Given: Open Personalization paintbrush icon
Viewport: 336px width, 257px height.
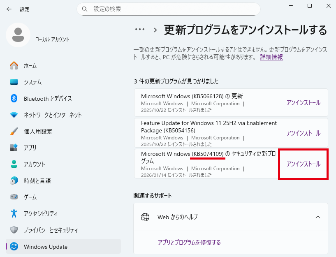Looking at the screenshot, I should pyautogui.click(x=14, y=131).
